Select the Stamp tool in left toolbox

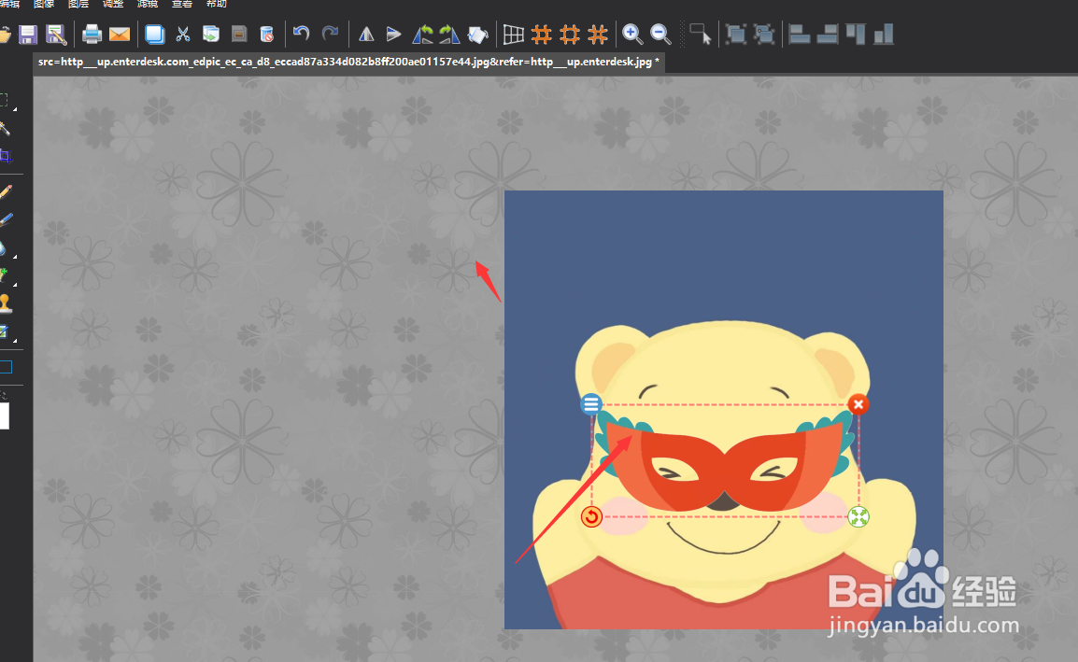6,303
